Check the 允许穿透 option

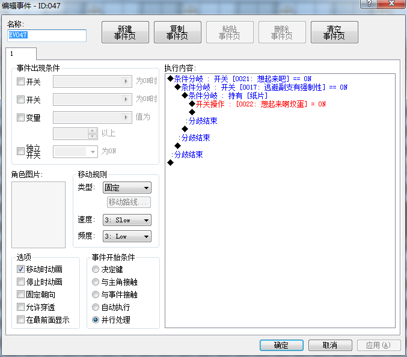click(x=20, y=307)
